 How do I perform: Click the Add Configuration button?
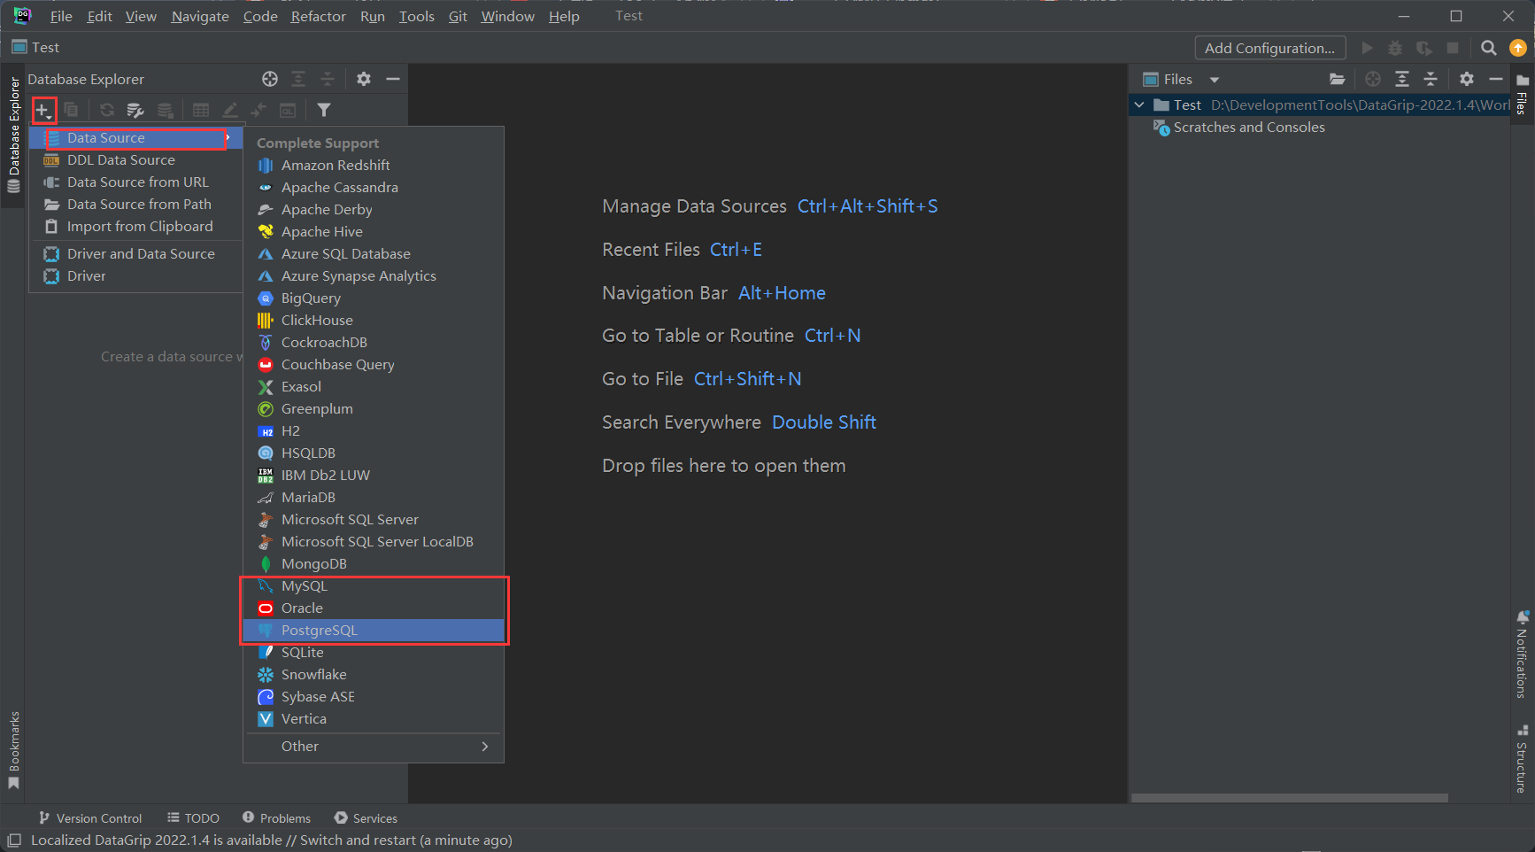click(1270, 48)
